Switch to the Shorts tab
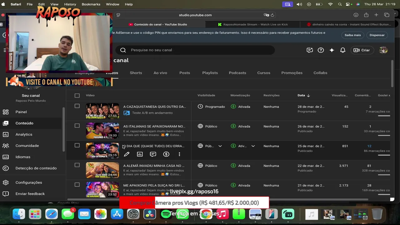400x225 pixels. 136,73
